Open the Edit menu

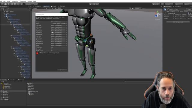click(x=4, y=1)
